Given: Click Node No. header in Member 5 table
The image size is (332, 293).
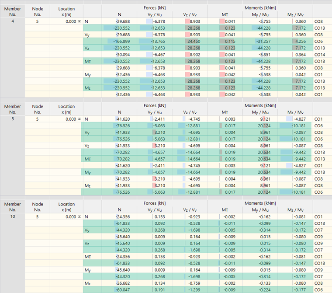Looking at the screenshot, I should tap(38, 109).
